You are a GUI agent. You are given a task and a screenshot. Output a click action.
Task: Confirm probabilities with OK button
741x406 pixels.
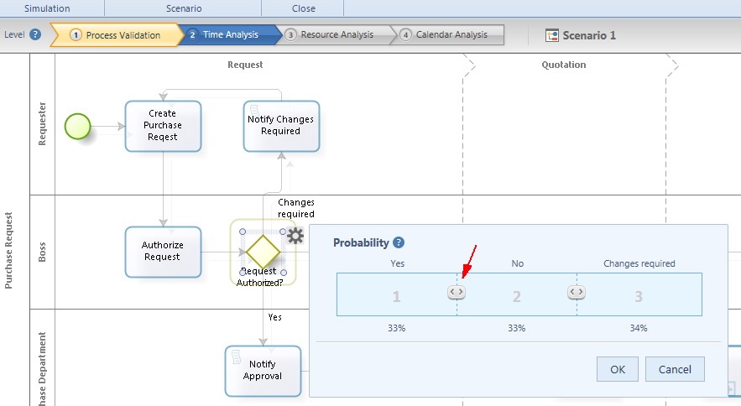[618, 369]
